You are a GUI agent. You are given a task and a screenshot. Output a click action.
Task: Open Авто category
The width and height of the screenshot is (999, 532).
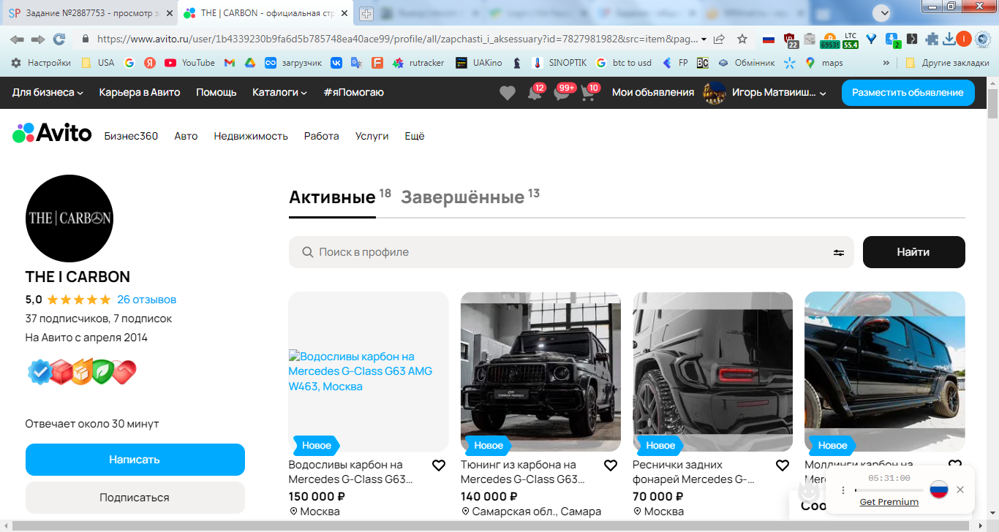click(186, 136)
